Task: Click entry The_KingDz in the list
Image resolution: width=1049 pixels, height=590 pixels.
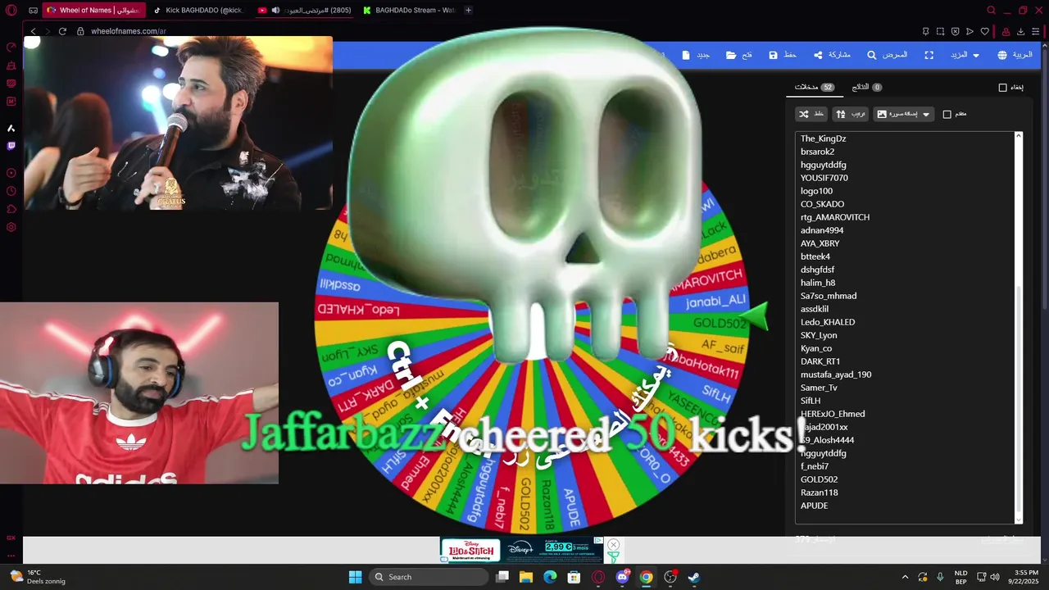Action: pyautogui.click(x=823, y=138)
